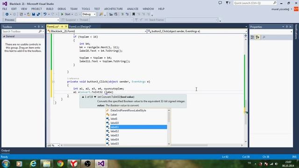Open the Process combo box

pos(38,20)
